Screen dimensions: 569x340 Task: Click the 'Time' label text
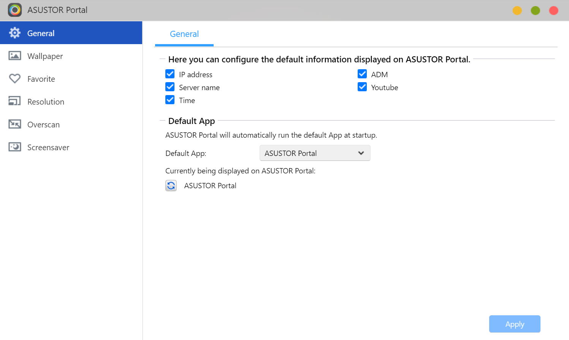187,100
